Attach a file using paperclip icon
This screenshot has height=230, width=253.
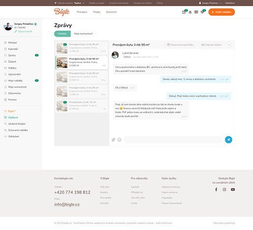(113, 140)
